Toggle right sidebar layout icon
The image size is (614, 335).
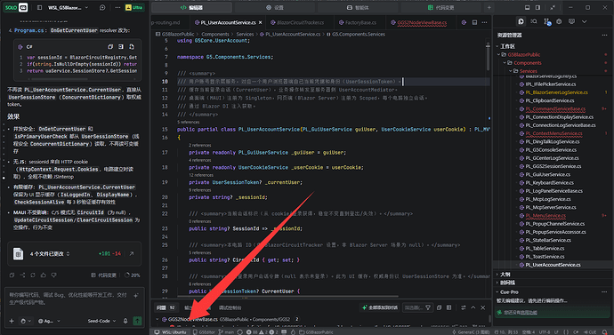click(x=538, y=7)
